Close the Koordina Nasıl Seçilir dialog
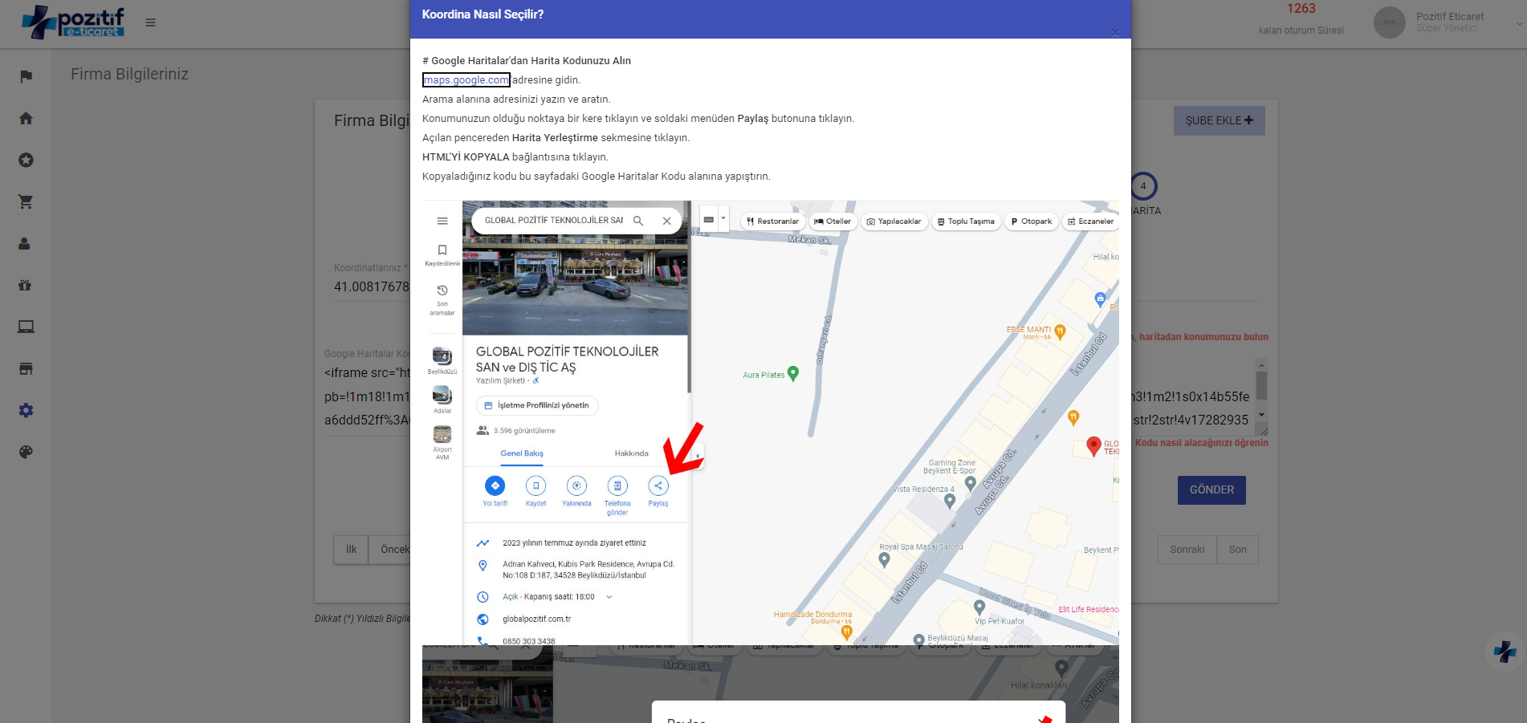 click(1114, 33)
